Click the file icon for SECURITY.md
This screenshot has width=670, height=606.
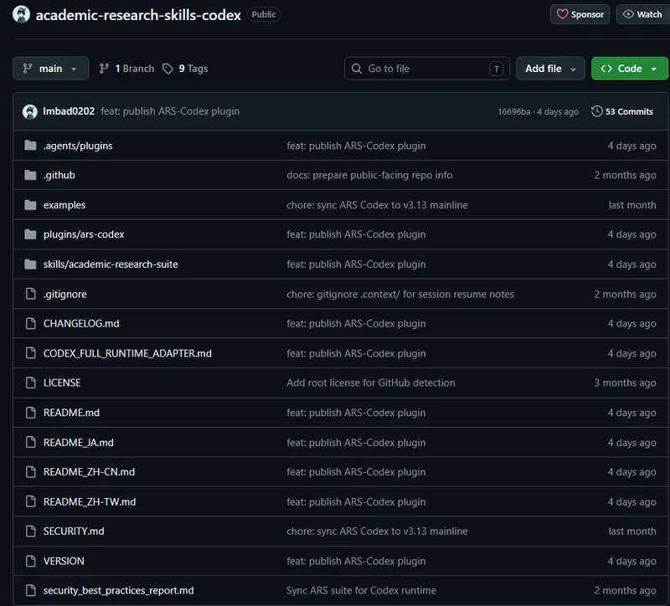[31, 531]
